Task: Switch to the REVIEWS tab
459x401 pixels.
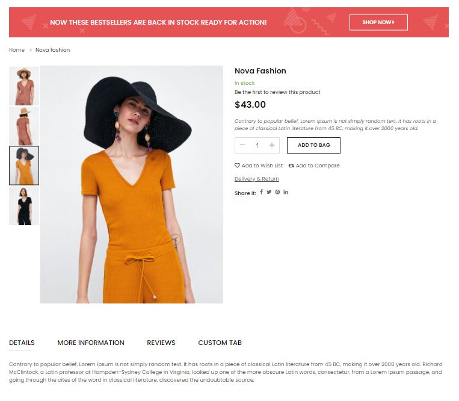Action: [161, 343]
